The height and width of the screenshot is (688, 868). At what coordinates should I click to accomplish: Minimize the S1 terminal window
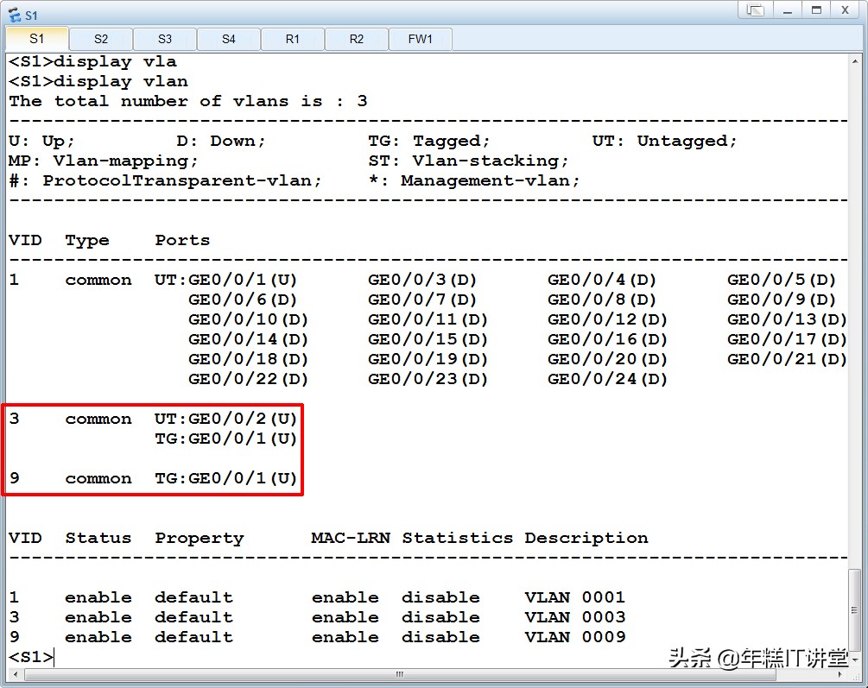786,10
